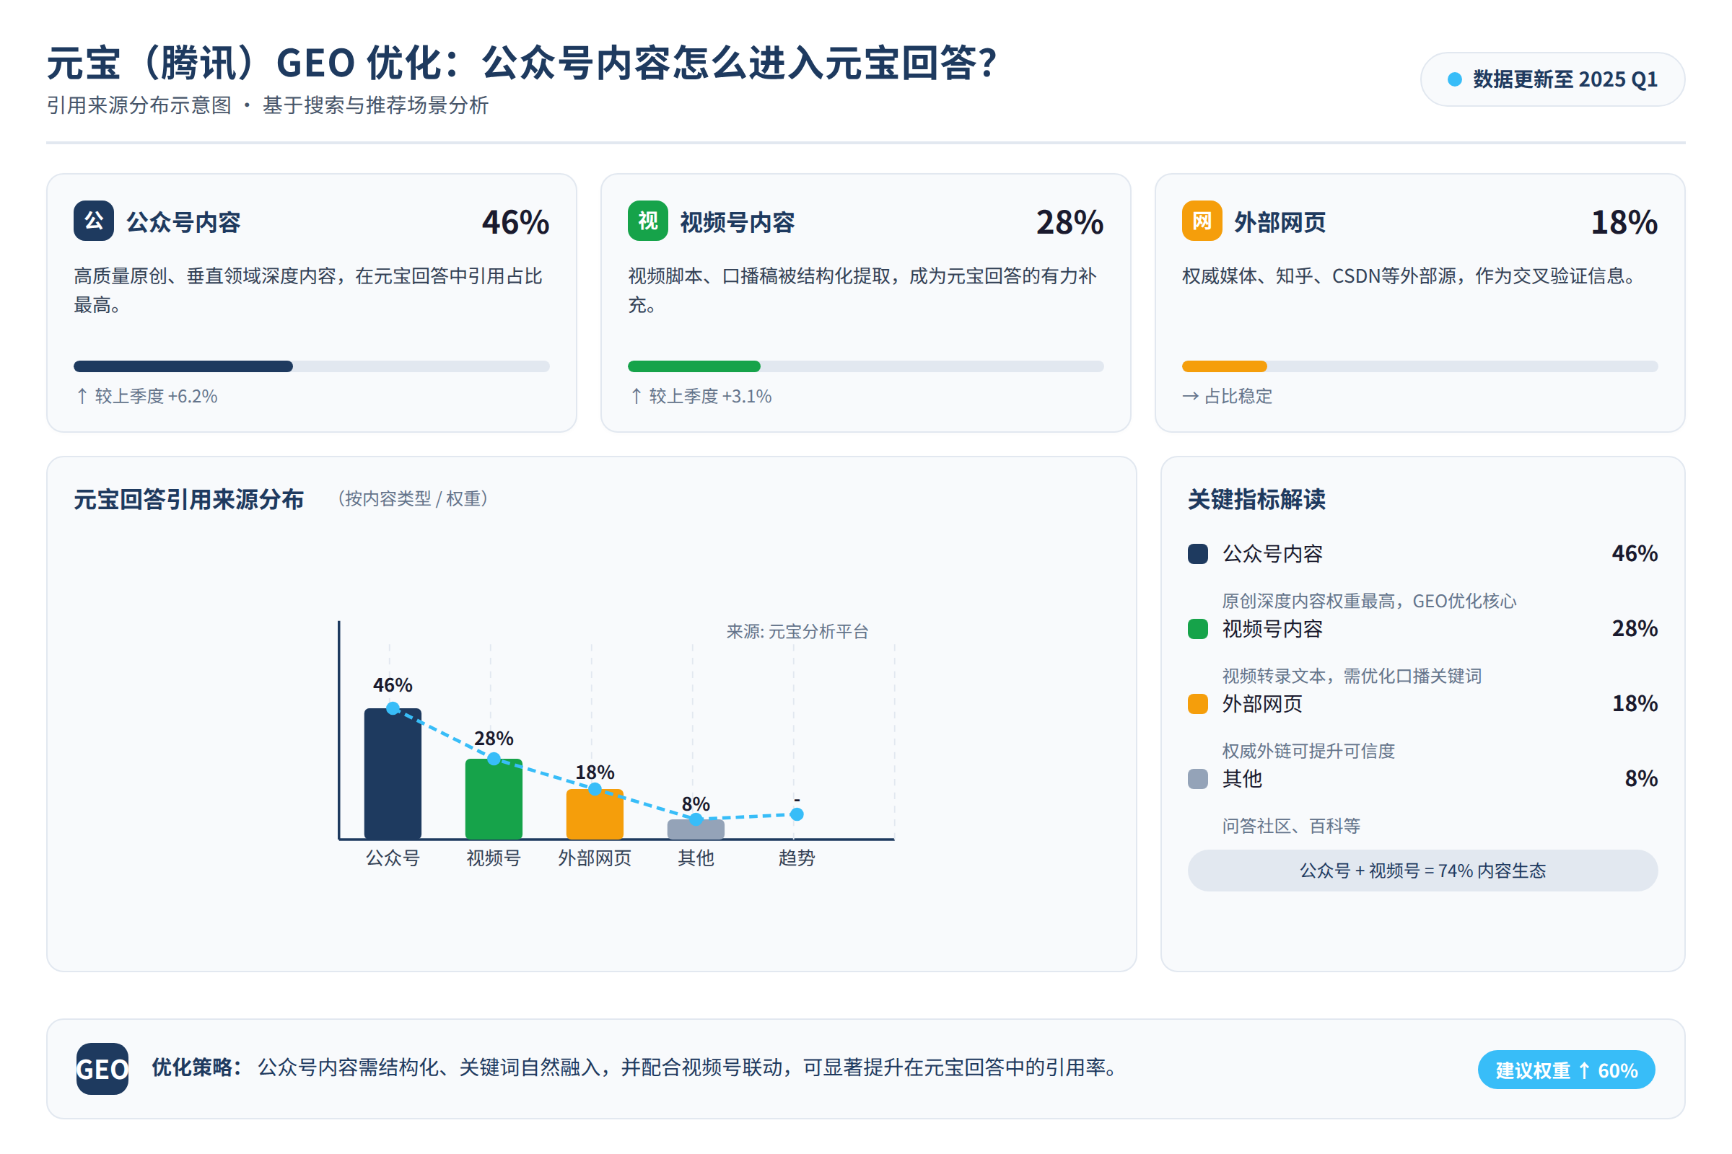Click 外部网页 title on the third card
Viewport: 1732px width, 1154px height.
tap(1280, 222)
